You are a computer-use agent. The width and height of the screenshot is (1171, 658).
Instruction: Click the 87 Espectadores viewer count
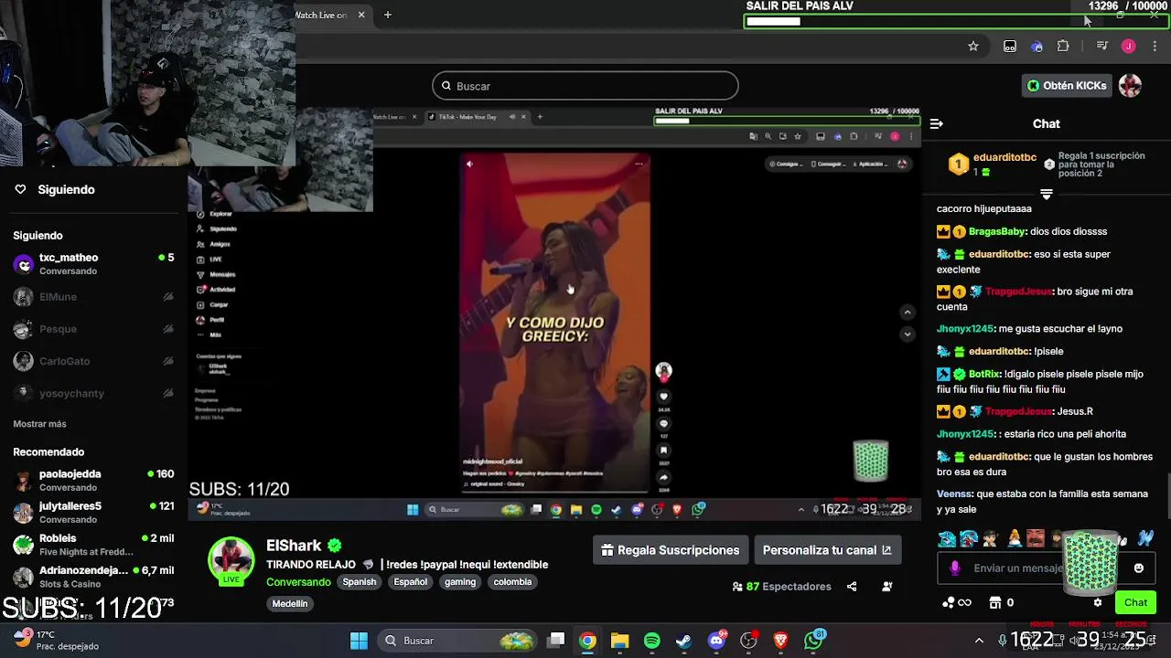click(781, 587)
